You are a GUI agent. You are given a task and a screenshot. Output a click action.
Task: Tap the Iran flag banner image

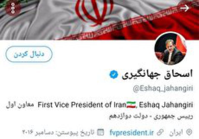[x=99, y=20]
